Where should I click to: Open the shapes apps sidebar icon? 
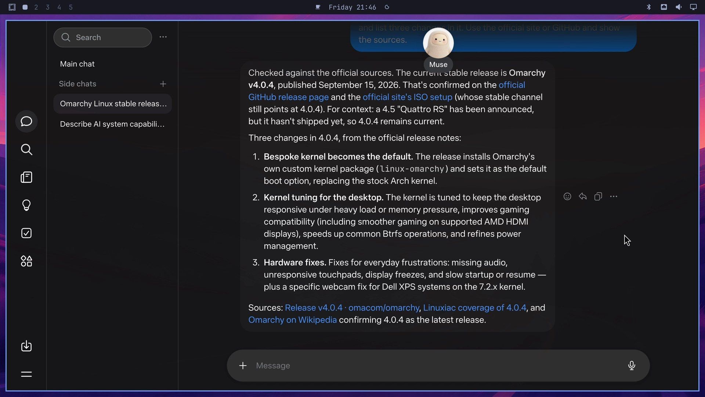click(26, 261)
